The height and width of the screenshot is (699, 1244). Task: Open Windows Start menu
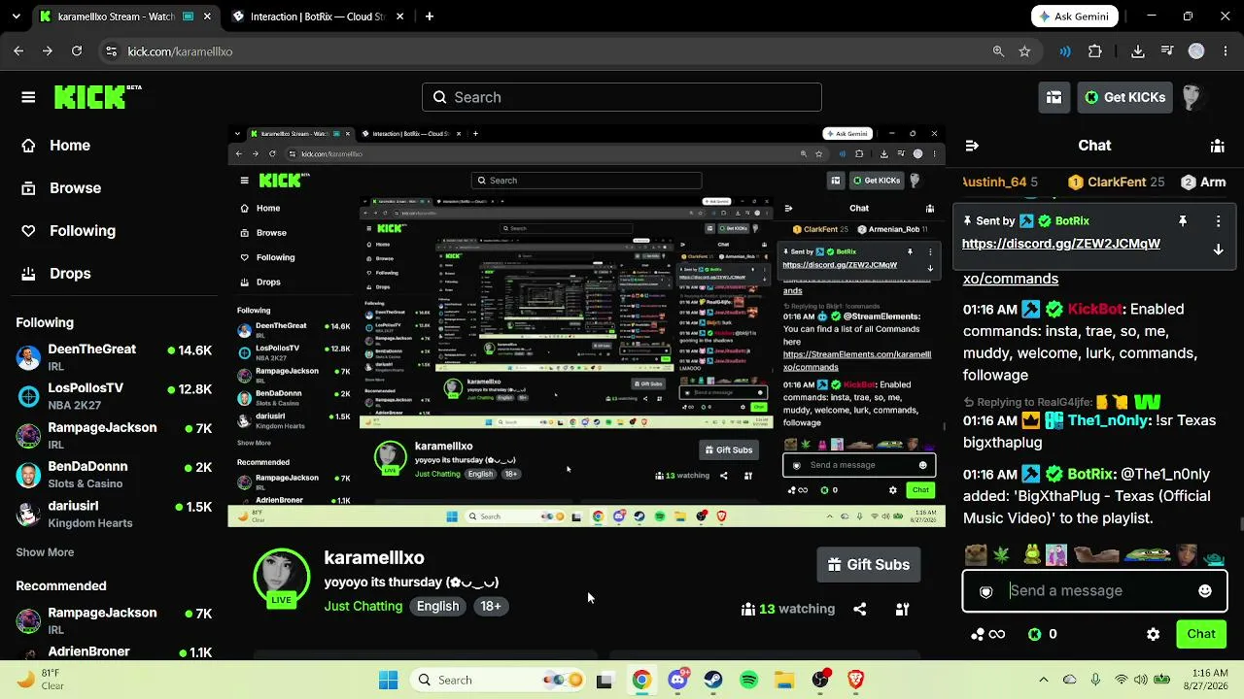pos(388,681)
